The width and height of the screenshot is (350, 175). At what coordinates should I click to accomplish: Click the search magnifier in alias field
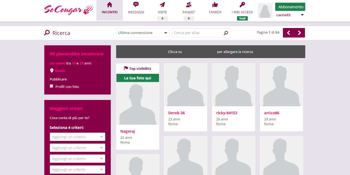point(226,33)
